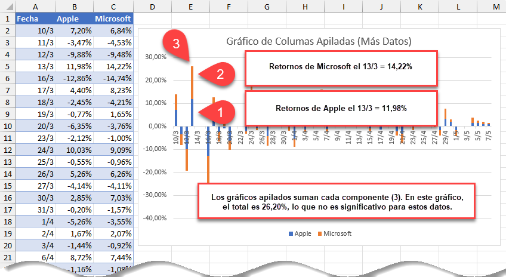Click the 20,00% vertical axis label
This screenshot has width=506, height=277.
click(156, 80)
